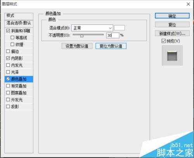Enable the 等高线 checkbox

point(12,38)
